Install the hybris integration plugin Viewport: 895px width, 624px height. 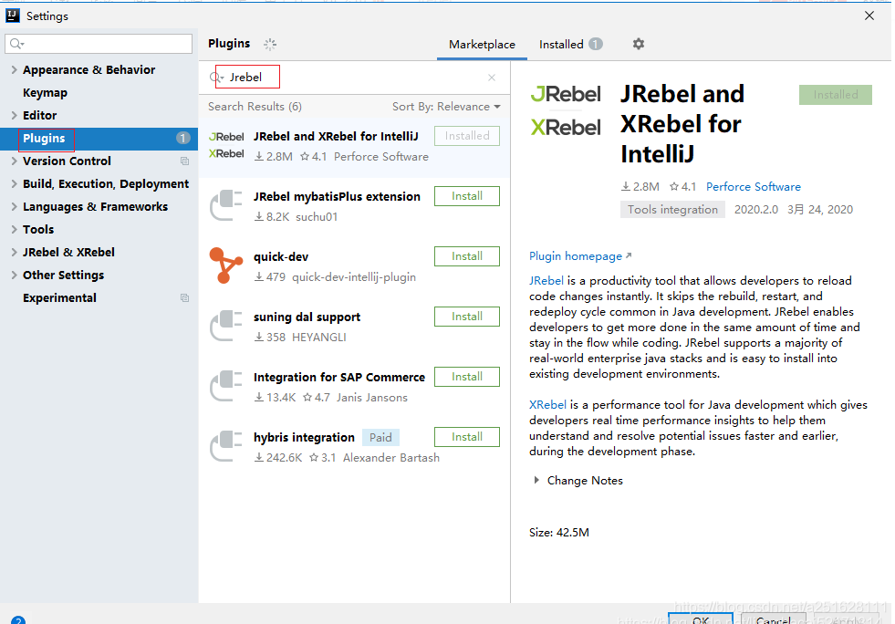pyautogui.click(x=467, y=437)
